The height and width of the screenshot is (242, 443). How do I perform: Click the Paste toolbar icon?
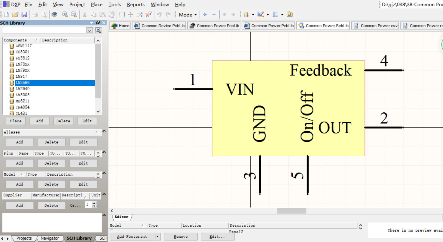(x=102, y=15)
